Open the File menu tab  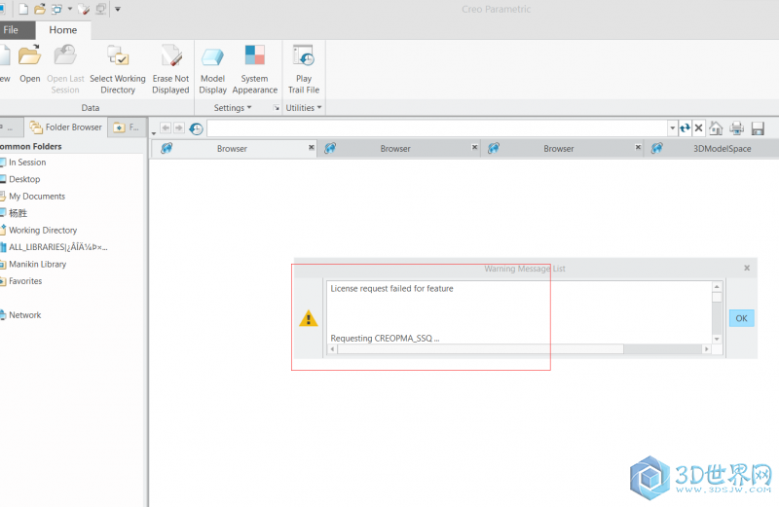[x=12, y=30]
